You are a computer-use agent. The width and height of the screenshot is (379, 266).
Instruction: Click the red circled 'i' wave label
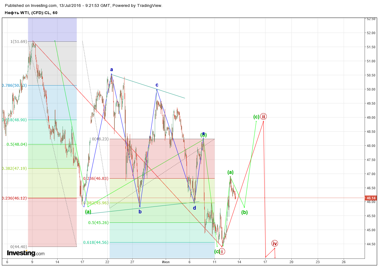[x=222, y=251]
